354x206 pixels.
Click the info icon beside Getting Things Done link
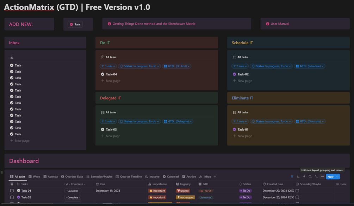click(109, 24)
